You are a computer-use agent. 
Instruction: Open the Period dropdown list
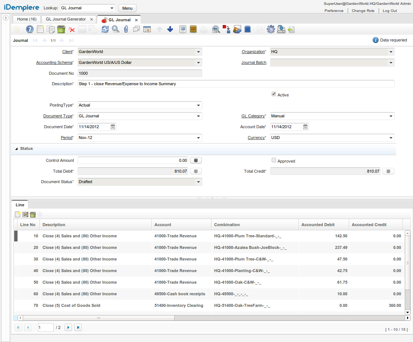[x=198, y=138]
